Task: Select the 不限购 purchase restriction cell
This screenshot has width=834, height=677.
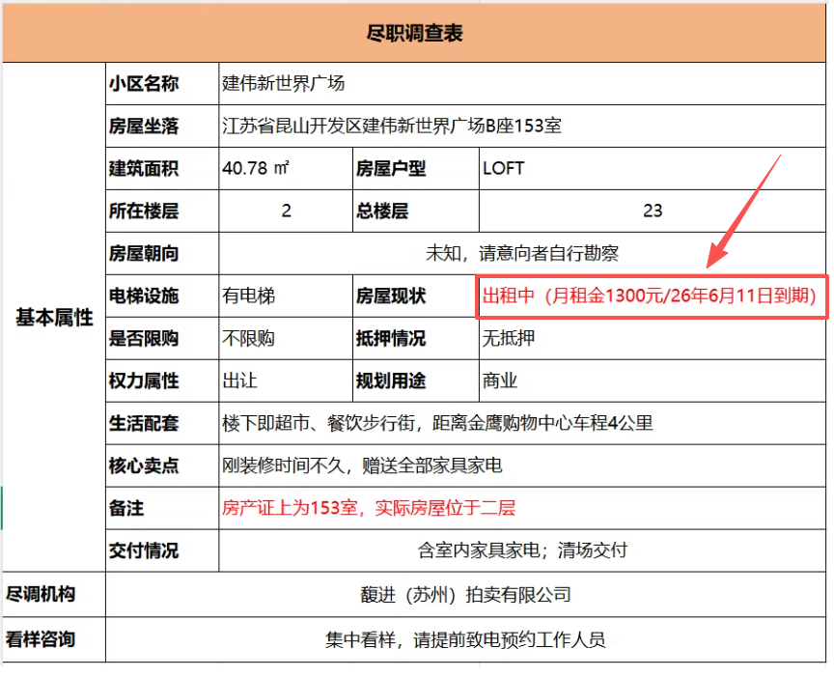Action: point(249,339)
